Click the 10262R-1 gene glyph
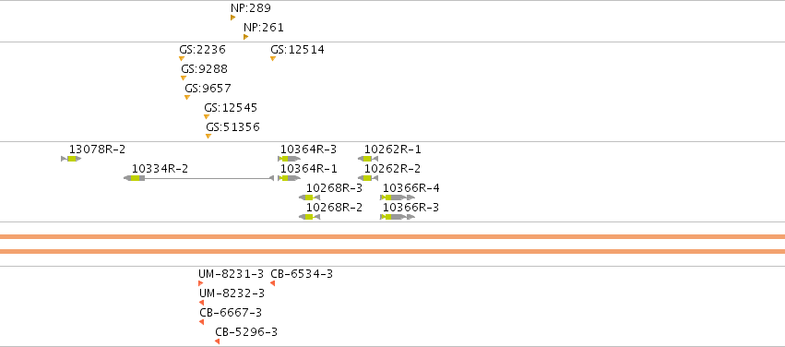785x347 pixels. pos(368,159)
